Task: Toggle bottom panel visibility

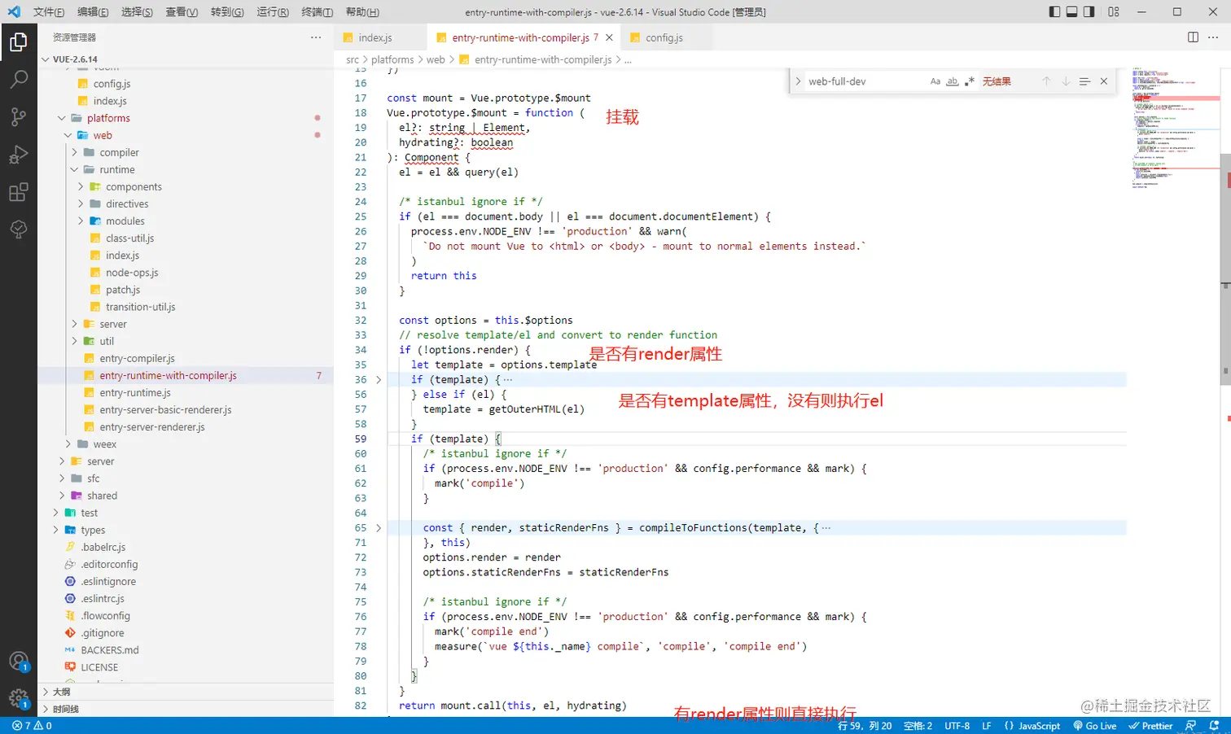Action: [1072, 11]
